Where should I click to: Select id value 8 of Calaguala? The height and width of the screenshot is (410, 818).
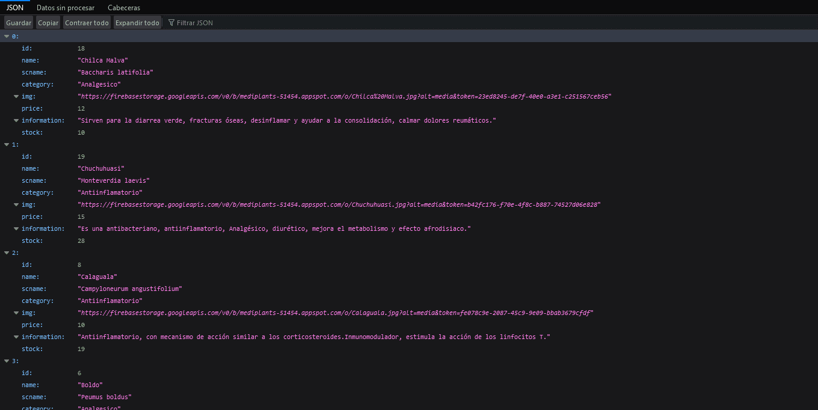point(79,265)
